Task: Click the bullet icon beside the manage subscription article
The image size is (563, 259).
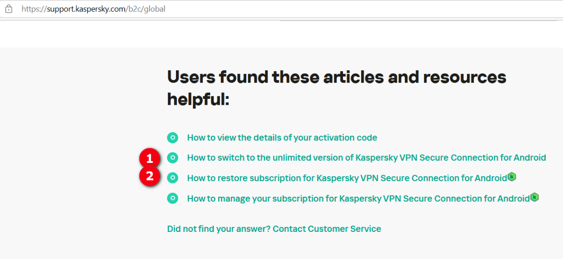Action: 173,198
